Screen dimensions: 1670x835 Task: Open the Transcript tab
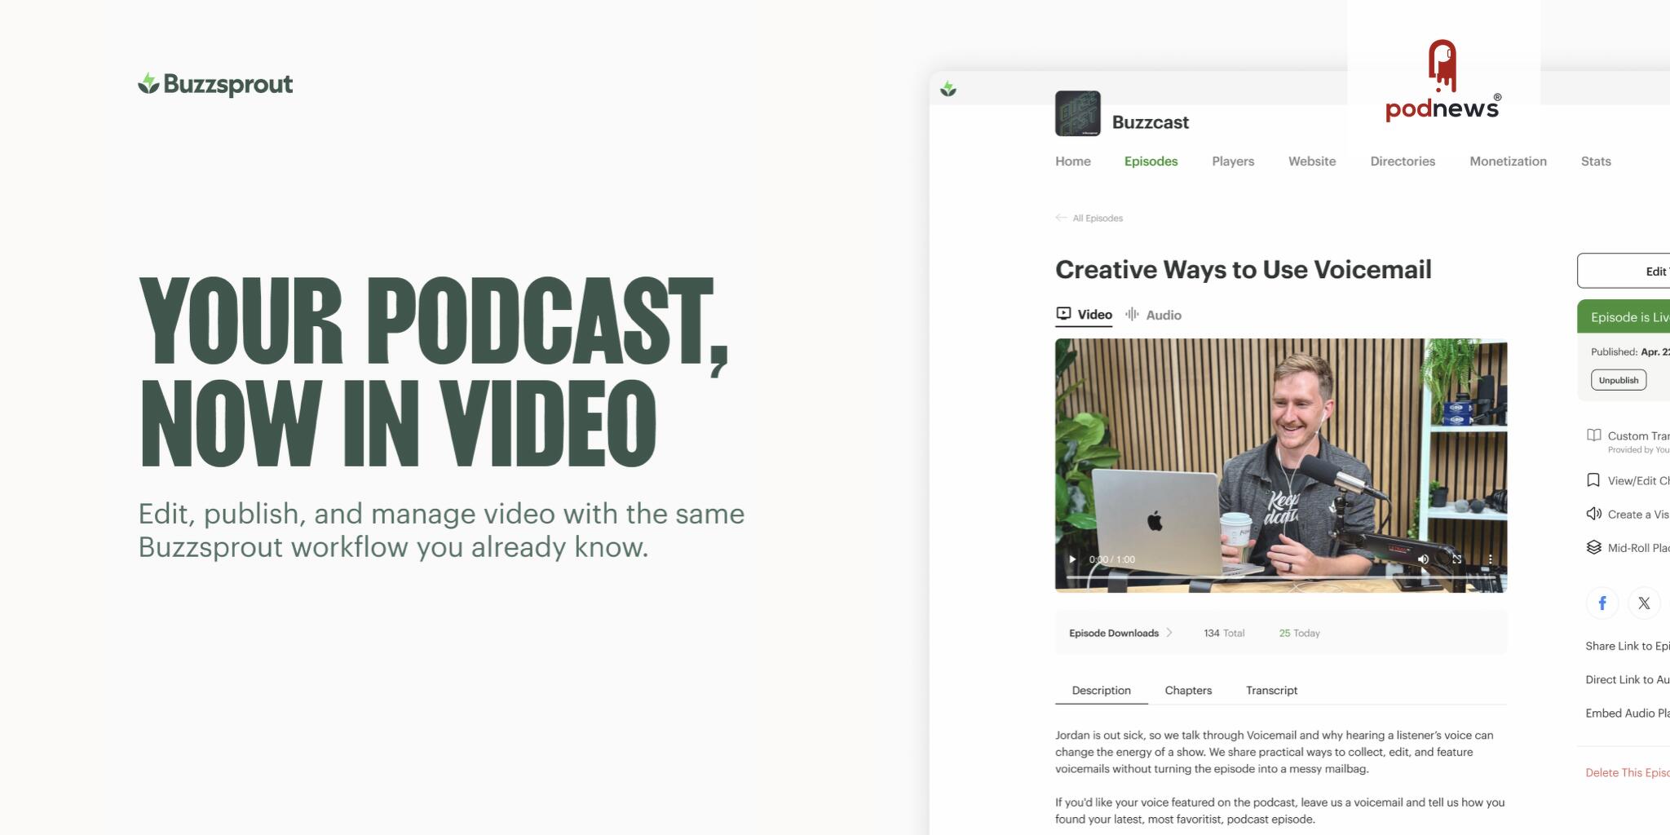point(1271,691)
